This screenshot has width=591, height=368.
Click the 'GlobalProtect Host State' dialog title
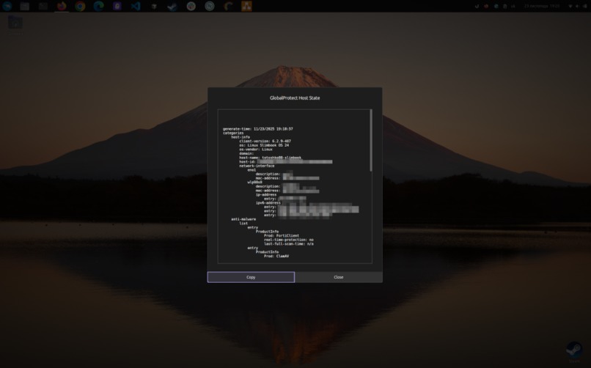coord(295,98)
